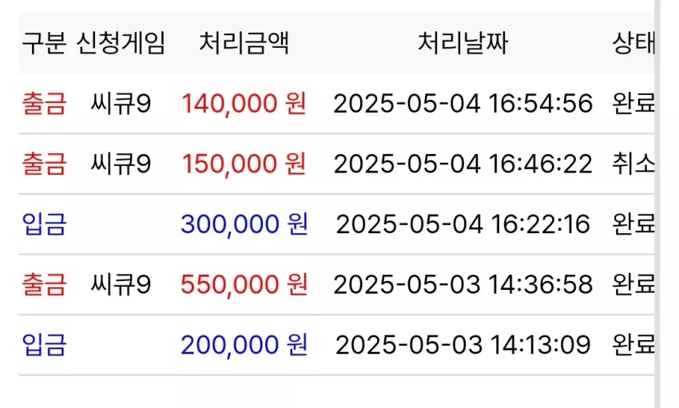Viewport: 679px width, 408px height.
Task: Click the date 2025-05-03 14:13:09
Action: (x=463, y=345)
